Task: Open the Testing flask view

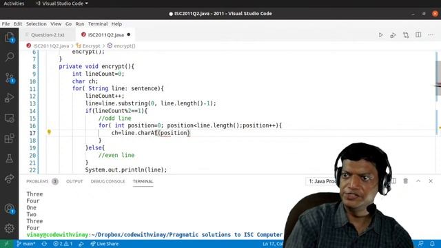Action: tap(9, 158)
